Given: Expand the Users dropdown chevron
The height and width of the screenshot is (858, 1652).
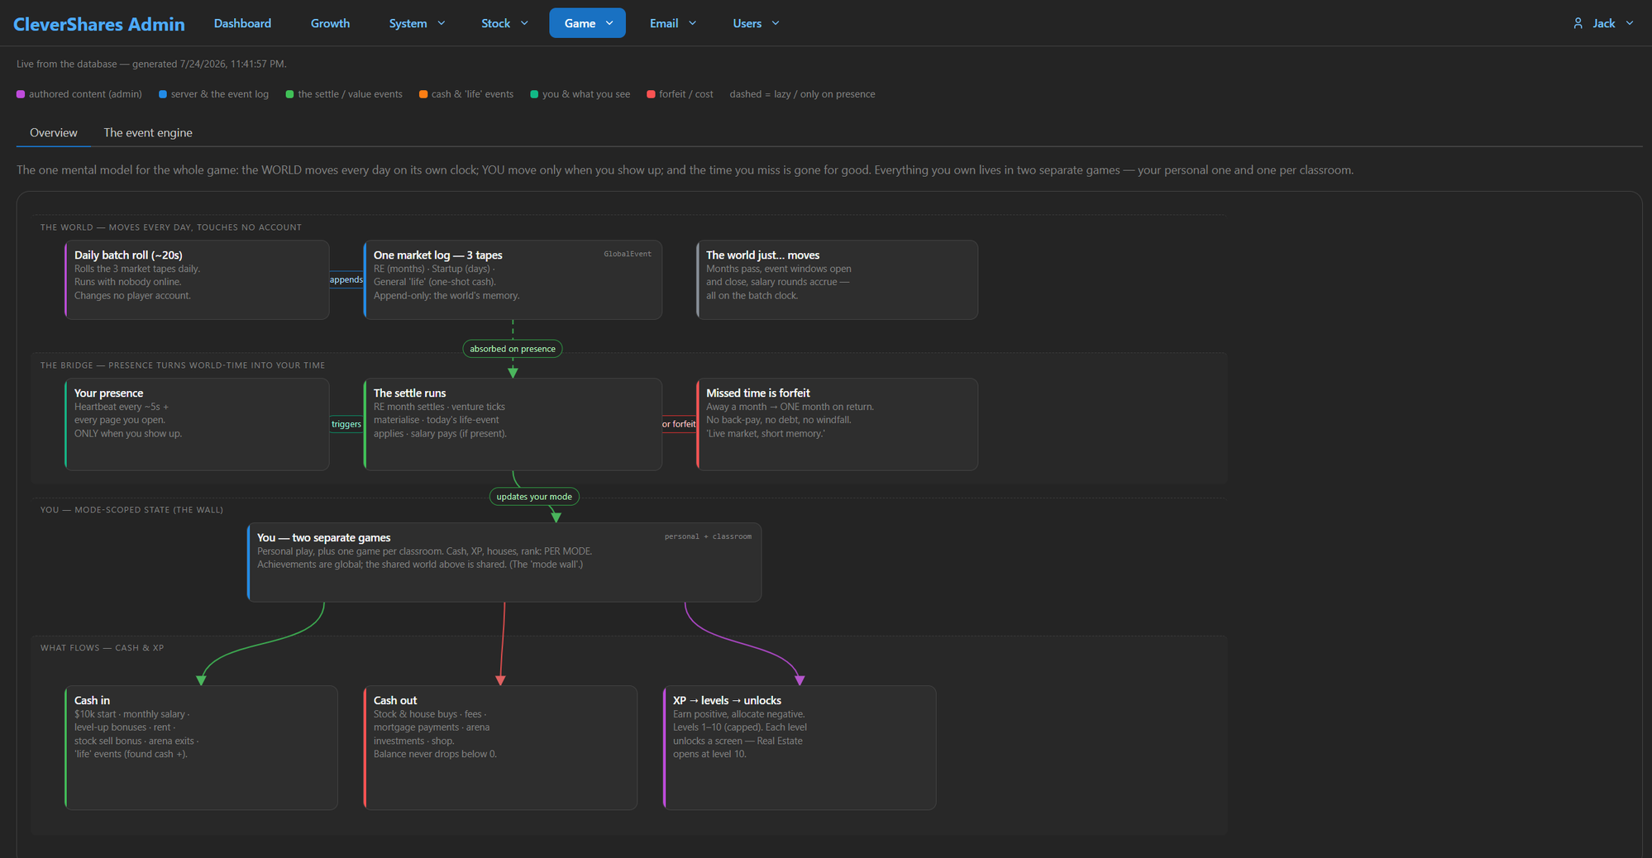Looking at the screenshot, I should [776, 23].
